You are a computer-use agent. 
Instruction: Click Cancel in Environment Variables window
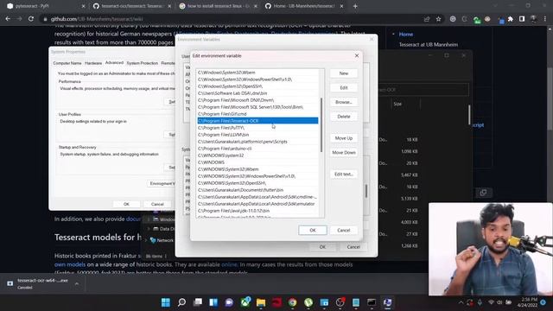pyautogui.click(x=353, y=247)
